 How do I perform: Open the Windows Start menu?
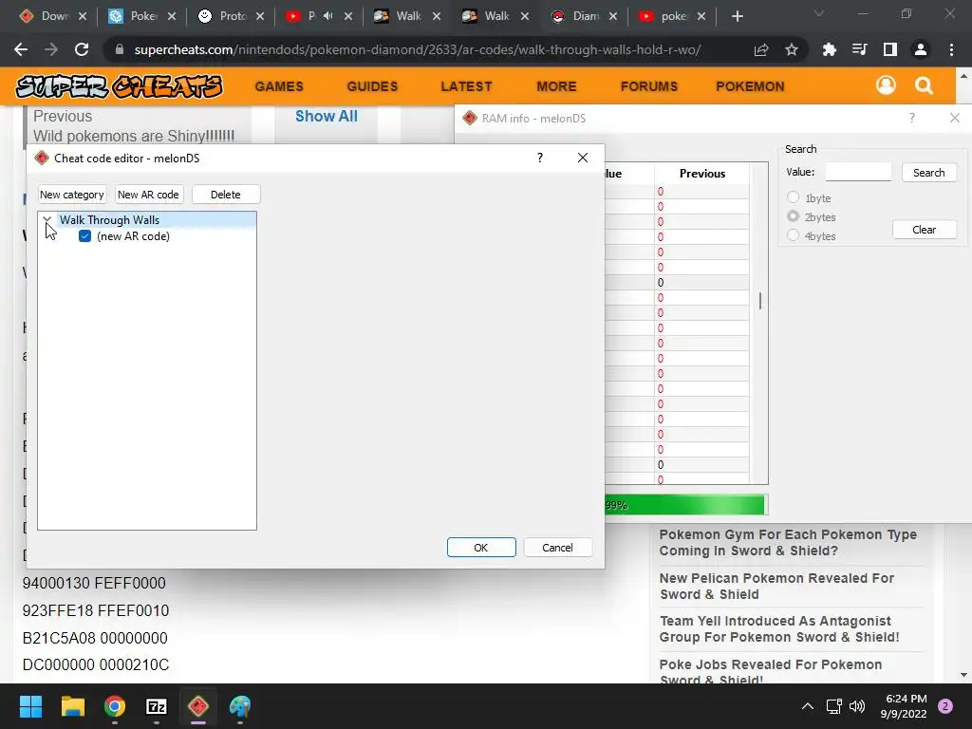(x=30, y=706)
